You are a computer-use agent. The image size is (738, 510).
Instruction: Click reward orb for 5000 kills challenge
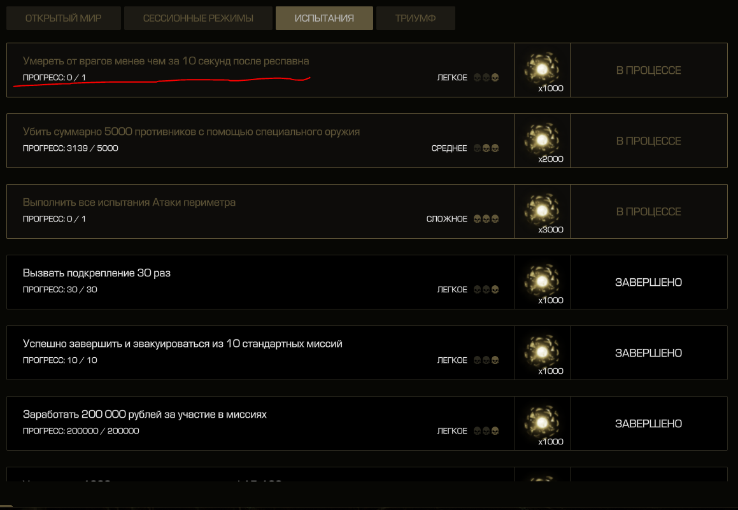[542, 139]
